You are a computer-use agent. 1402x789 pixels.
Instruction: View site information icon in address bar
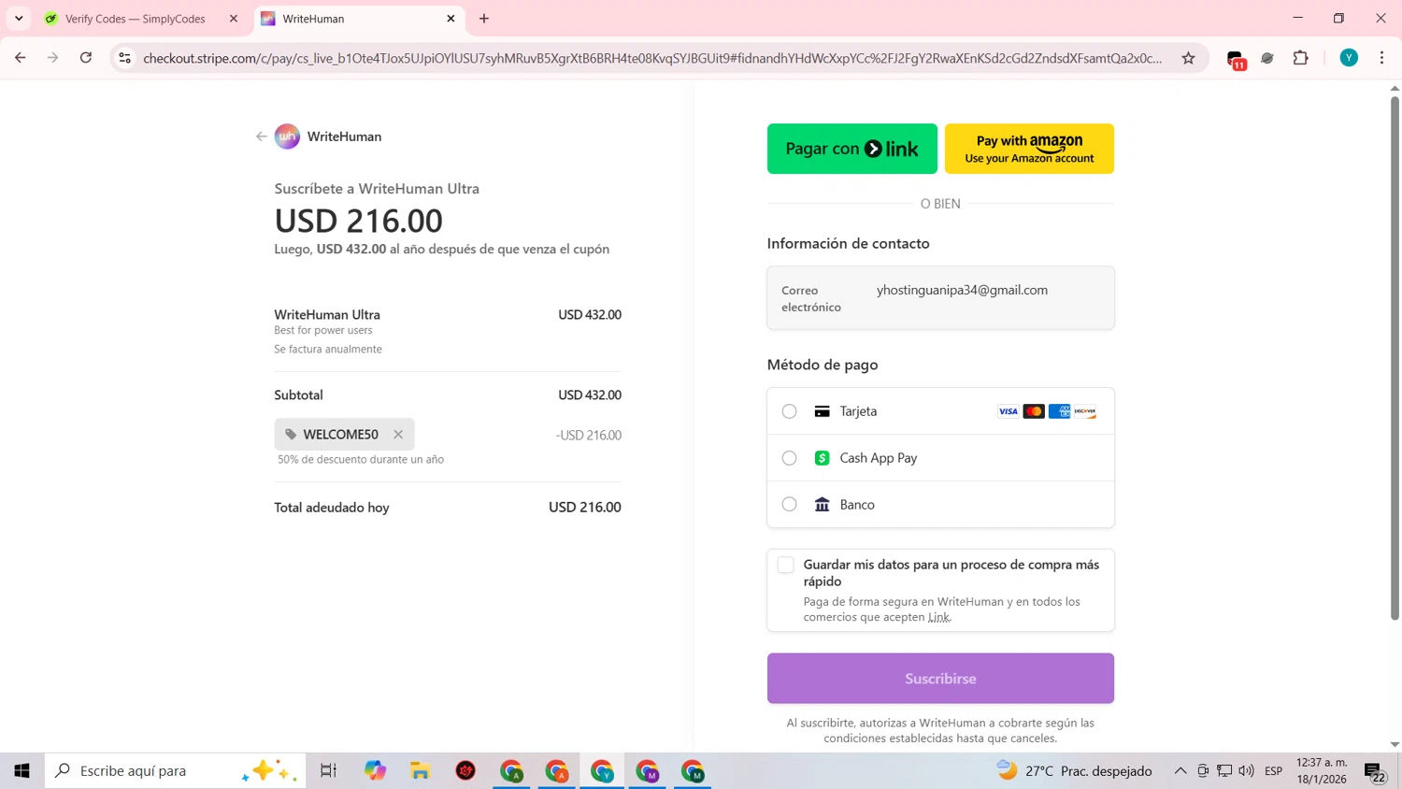coord(124,58)
